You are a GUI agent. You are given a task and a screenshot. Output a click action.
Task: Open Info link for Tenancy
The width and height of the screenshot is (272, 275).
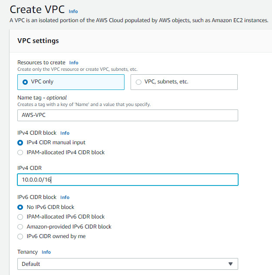pos(46,252)
